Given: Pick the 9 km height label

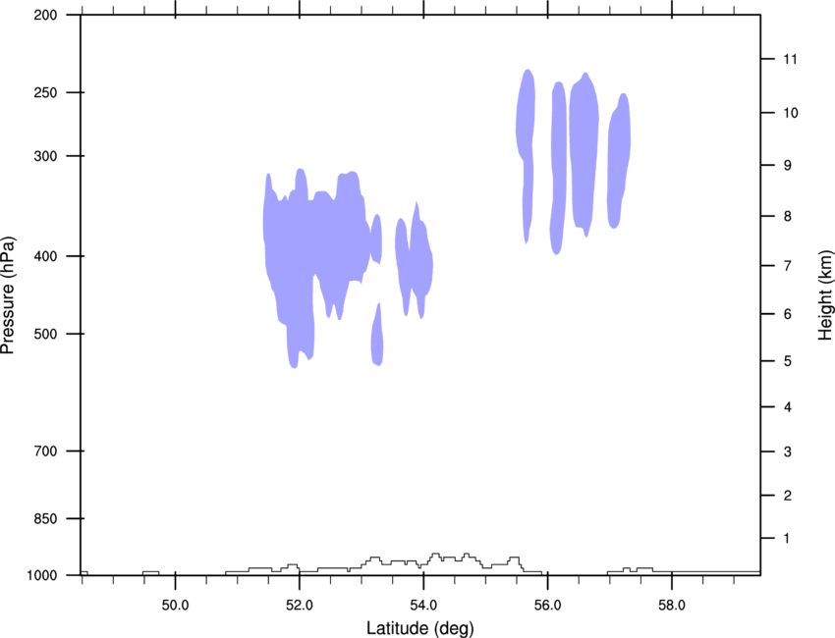Looking at the screenshot, I should tap(787, 165).
